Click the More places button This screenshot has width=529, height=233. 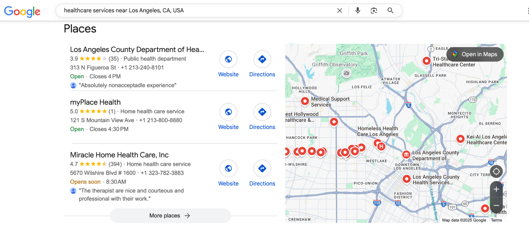[x=170, y=216]
